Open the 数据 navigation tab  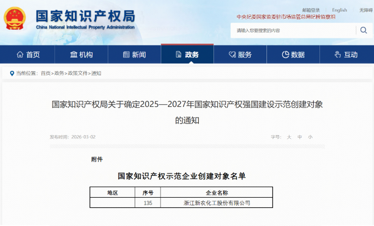pos(293,54)
